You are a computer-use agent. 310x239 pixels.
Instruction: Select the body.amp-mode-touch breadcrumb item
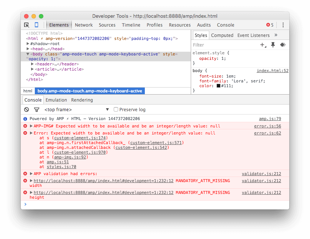tap(90, 91)
